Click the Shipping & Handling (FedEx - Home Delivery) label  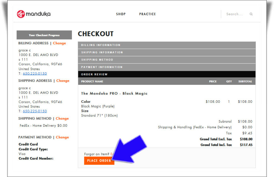tap(195, 127)
